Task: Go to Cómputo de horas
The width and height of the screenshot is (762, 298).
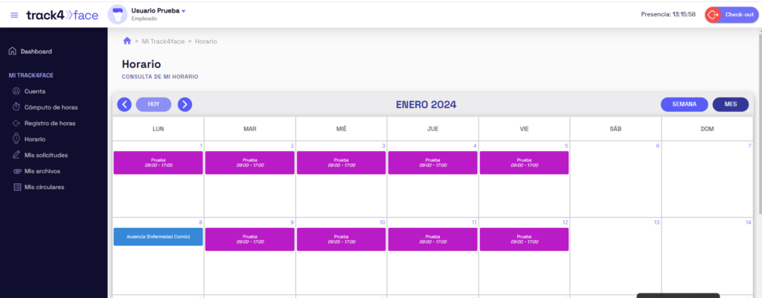Action: [50, 107]
